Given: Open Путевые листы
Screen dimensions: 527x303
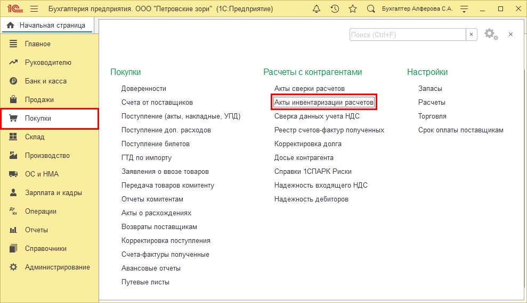Looking at the screenshot, I should click(x=145, y=282).
